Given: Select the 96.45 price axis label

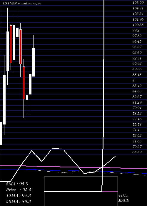Looking at the screenshot, I should (x=137, y=41).
